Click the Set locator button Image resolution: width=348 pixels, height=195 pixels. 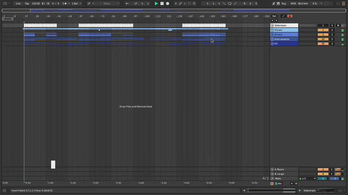pos(274,16)
